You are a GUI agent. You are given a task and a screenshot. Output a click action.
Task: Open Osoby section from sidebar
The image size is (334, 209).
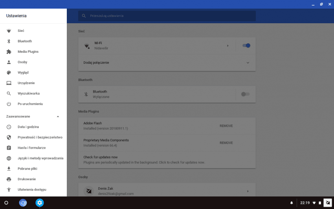click(x=22, y=62)
